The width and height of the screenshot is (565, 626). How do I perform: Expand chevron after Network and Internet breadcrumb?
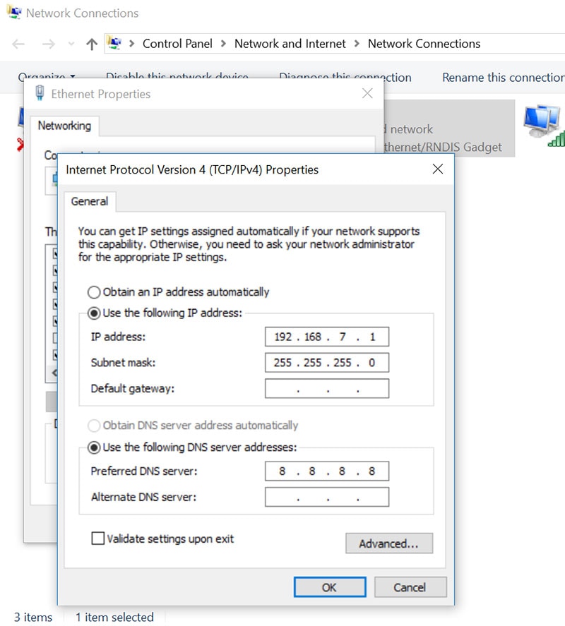357,44
